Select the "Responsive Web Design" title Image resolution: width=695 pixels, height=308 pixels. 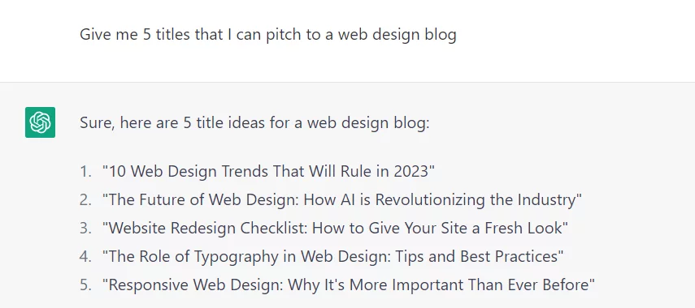tap(349, 284)
